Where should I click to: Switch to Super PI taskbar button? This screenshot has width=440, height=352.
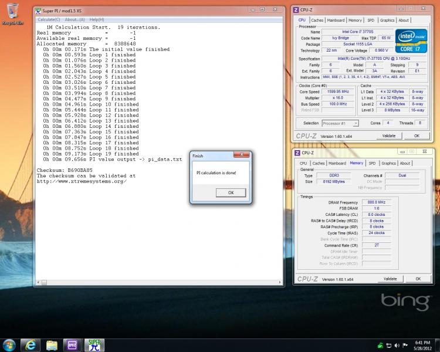94,346
